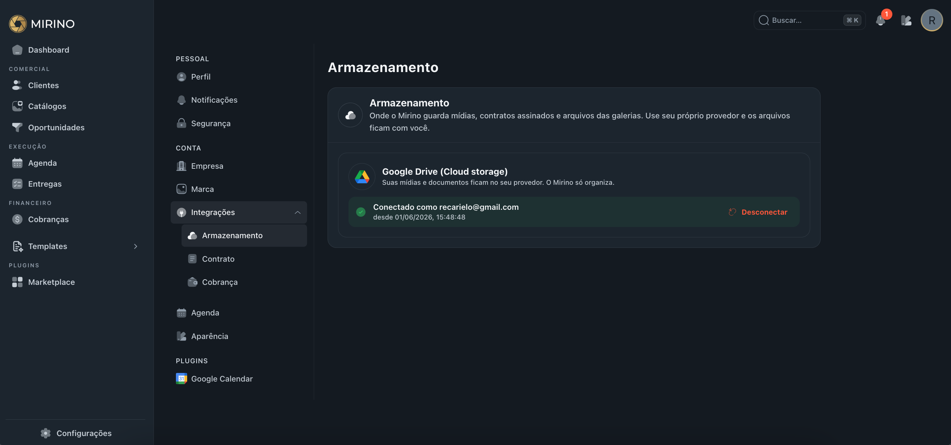Click the Clientes people icon
The image size is (951, 445).
tap(17, 85)
